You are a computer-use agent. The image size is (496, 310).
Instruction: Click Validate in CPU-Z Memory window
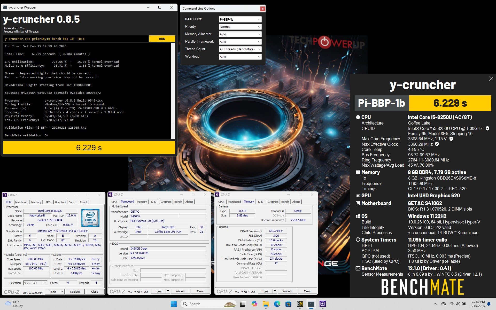pos(287,291)
